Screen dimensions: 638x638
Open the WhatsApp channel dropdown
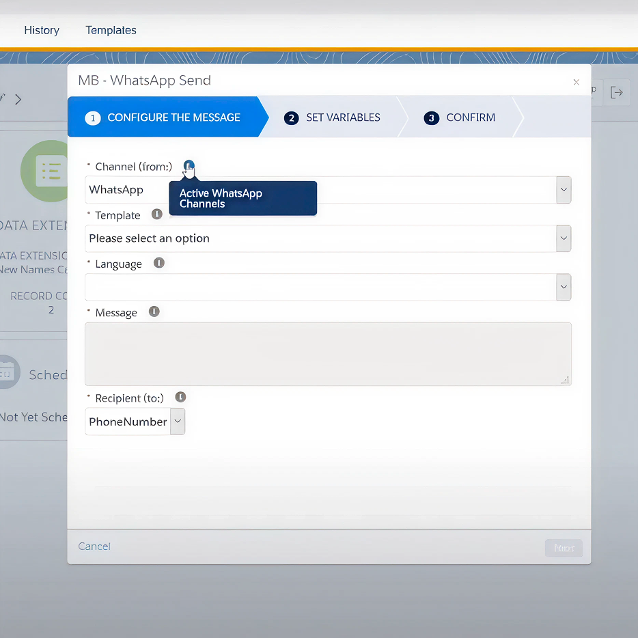564,190
